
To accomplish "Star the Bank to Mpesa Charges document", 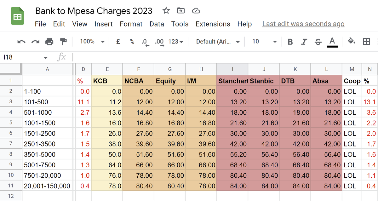I will 166,11.
